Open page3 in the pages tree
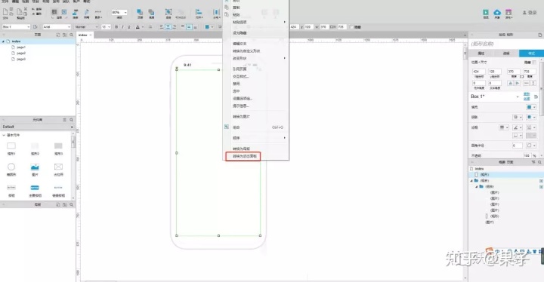 [21, 60]
